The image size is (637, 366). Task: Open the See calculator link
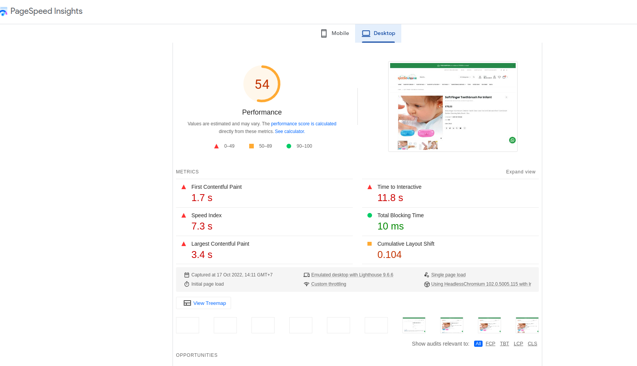[289, 131]
